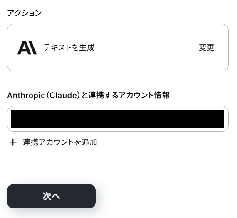Click 変更 to change the action

point(207,47)
